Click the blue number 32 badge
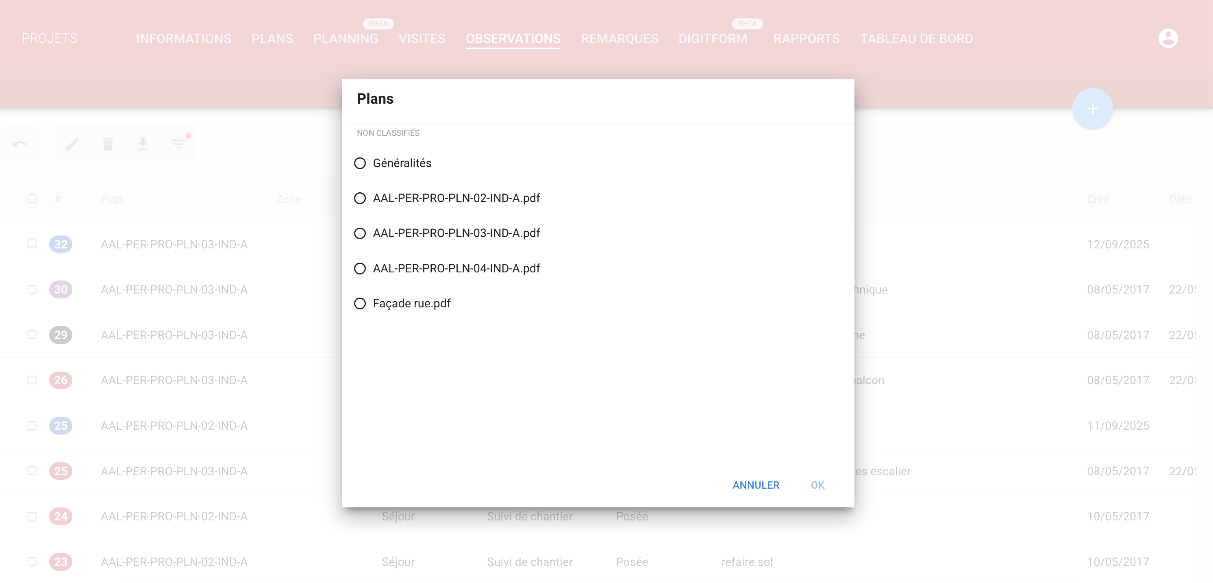Image resolution: width=1213 pixels, height=583 pixels. [x=61, y=244]
